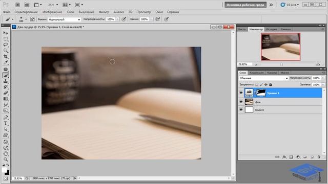Click the layer style fx icon
This screenshot has width=328, height=184.
pos(284,157)
